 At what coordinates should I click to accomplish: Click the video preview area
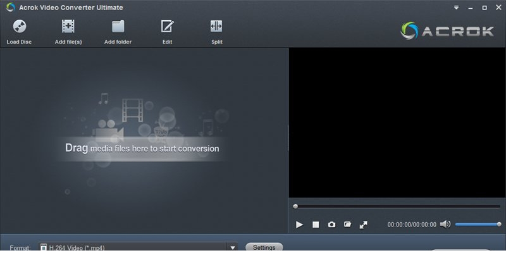pyautogui.click(x=397, y=123)
